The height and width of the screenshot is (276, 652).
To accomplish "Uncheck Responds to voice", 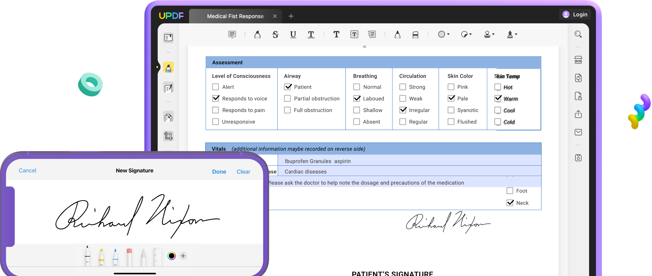I will (216, 98).
